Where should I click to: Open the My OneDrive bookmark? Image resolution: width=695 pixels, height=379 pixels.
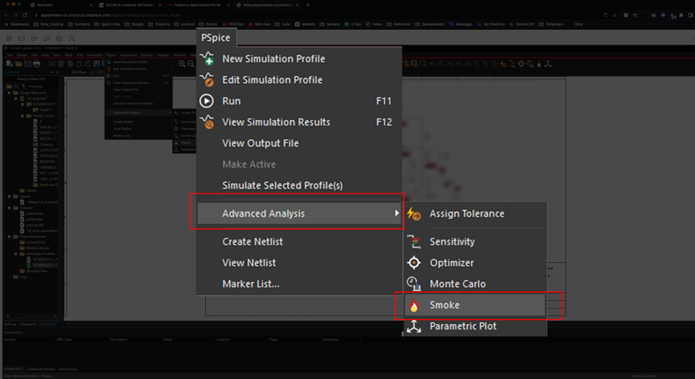pos(491,24)
